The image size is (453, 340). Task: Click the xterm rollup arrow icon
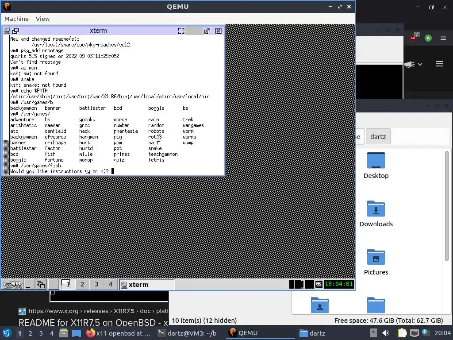[x=207, y=31]
